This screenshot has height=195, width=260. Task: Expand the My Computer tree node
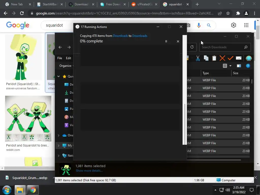(x=58, y=145)
